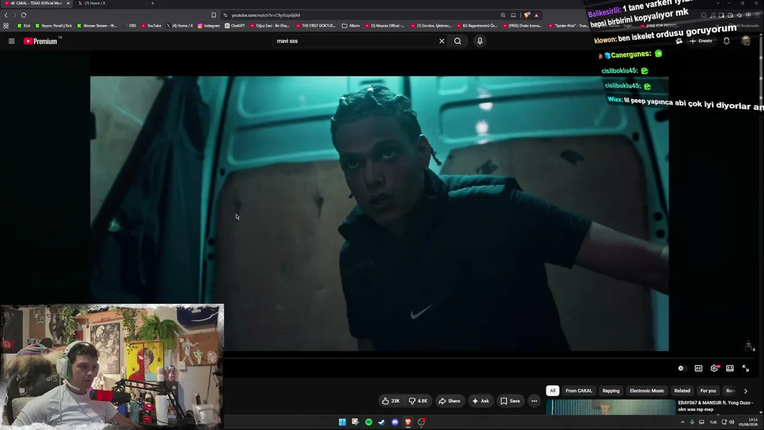764x430 pixels.
Task: Toggle subtitles with the CC button
Action: click(x=698, y=368)
